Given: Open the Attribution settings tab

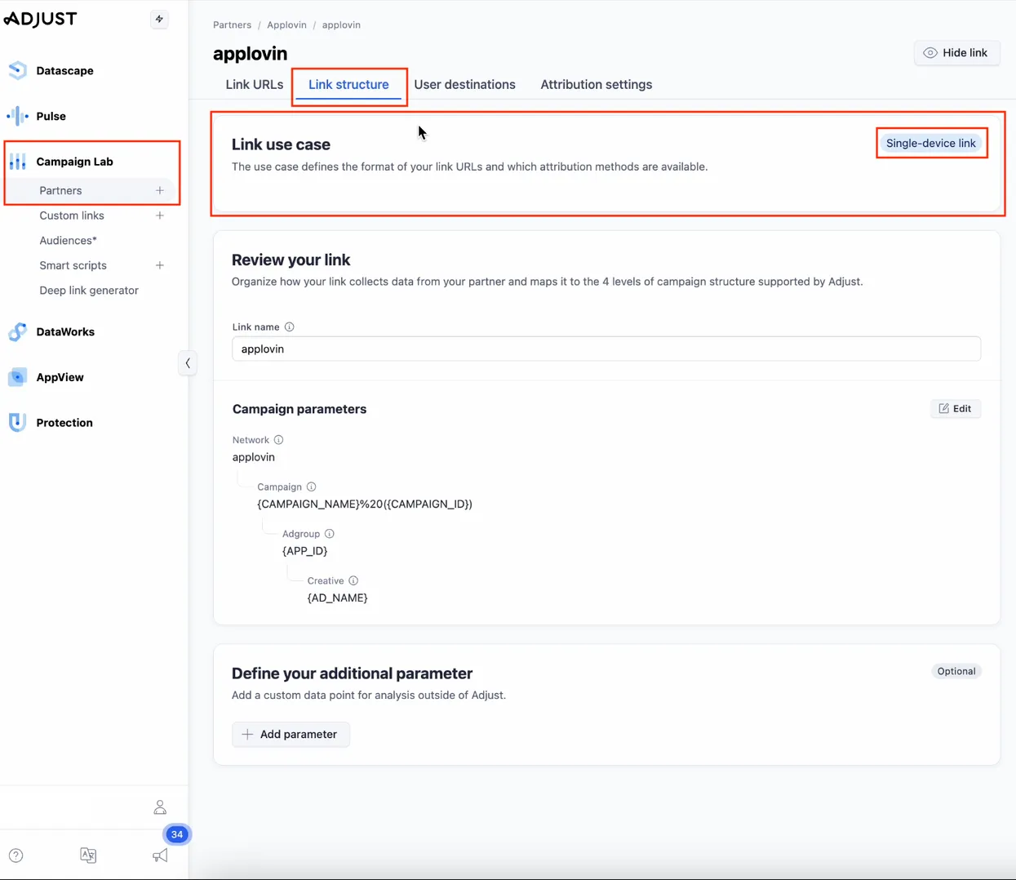Looking at the screenshot, I should (x=596, y=84).
